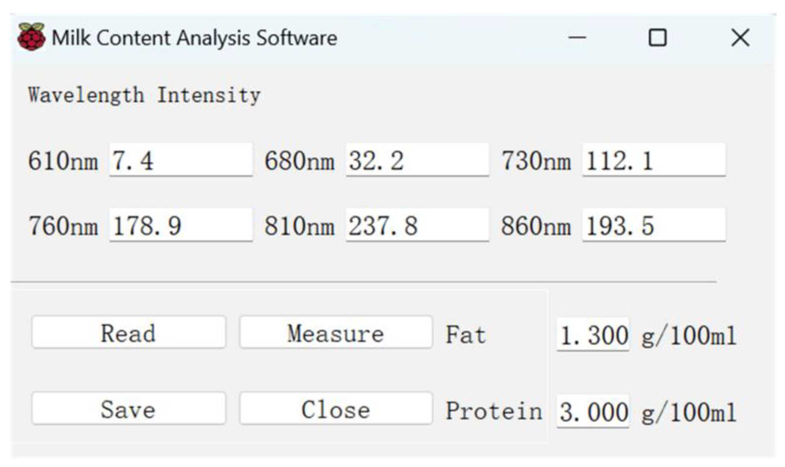
Task: Click the window title text
Action: (194, 38)
